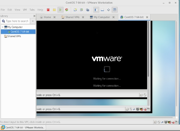Click the disconnected device icon after the sound card in bottom status bar
The width and height of the screenshot is (180, 131).
173,122
